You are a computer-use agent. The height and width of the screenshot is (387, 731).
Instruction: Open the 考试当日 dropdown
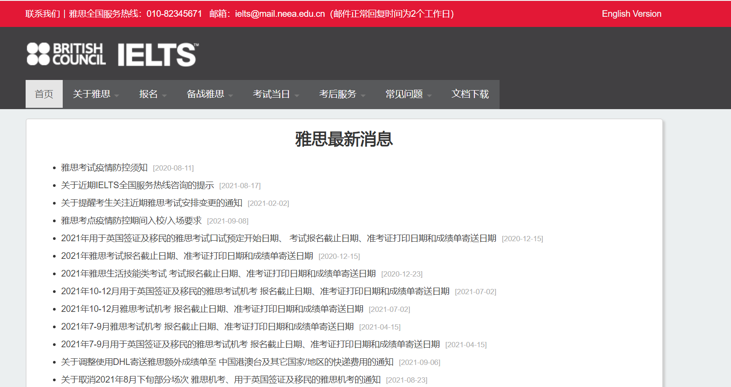[x=276, y=94]
